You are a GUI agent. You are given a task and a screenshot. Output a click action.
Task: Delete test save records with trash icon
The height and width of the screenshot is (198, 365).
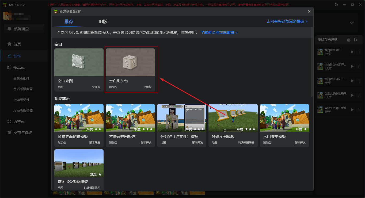point(349,40)
